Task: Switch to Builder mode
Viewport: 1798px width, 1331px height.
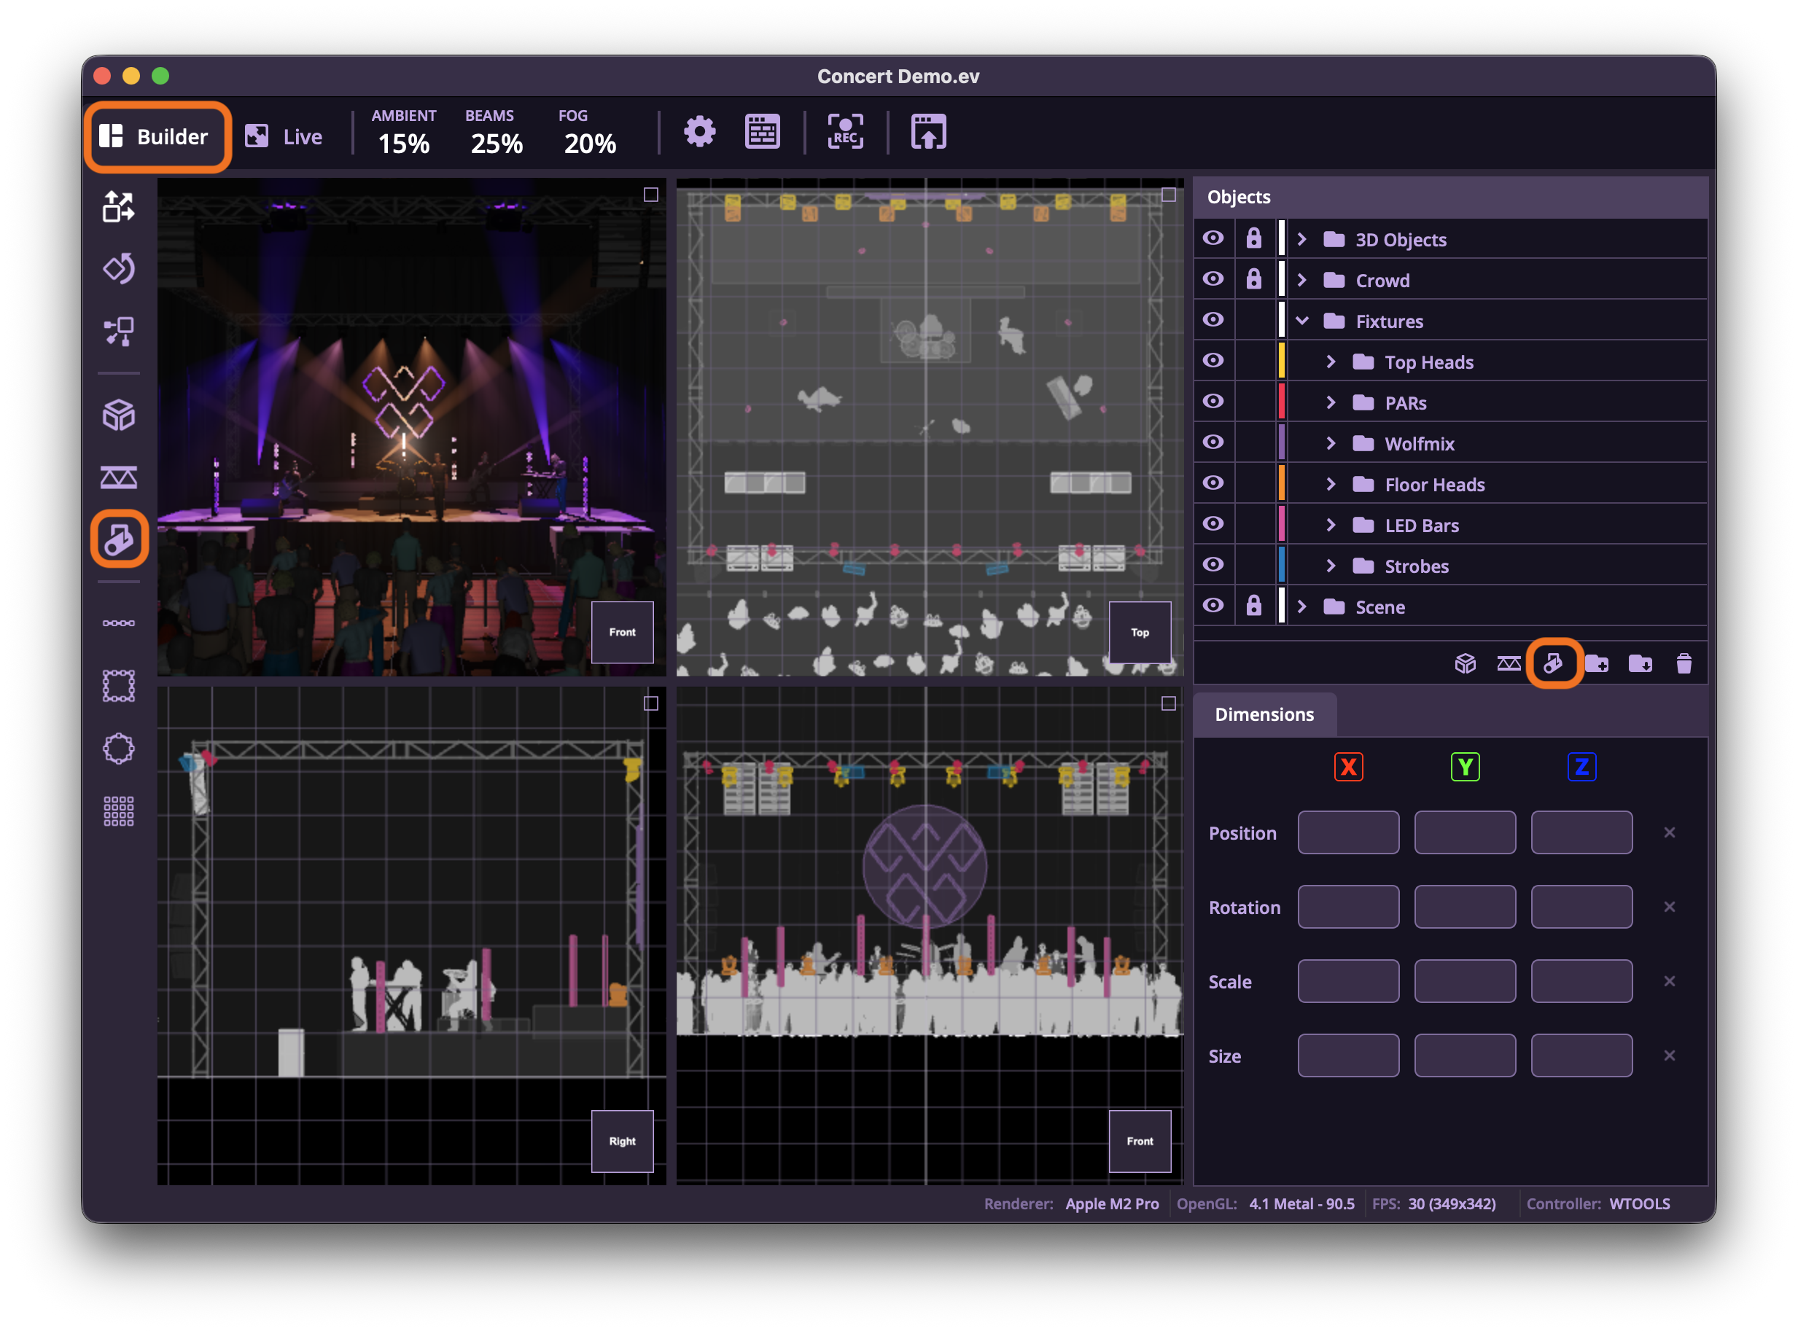Action: click(x=156, y=136)
